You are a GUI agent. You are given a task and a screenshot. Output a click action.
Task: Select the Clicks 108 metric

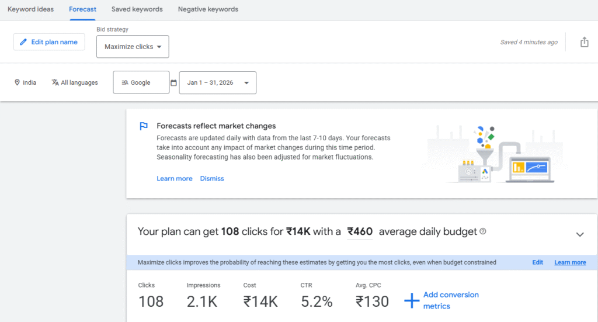pos(151,296)
